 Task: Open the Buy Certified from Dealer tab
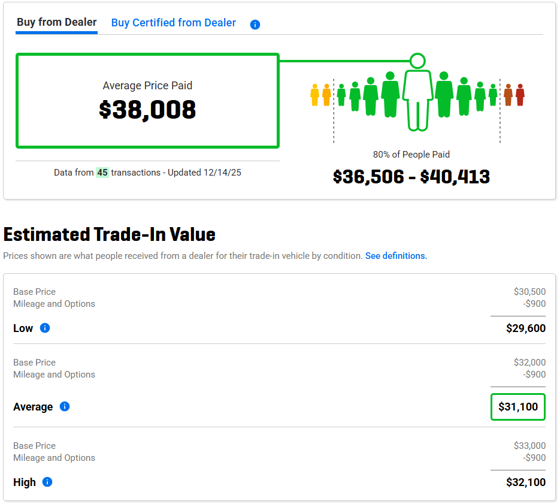click(174, 23)
